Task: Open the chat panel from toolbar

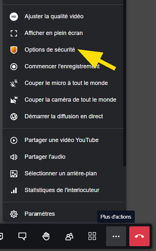Action: (x=22, y=236)
